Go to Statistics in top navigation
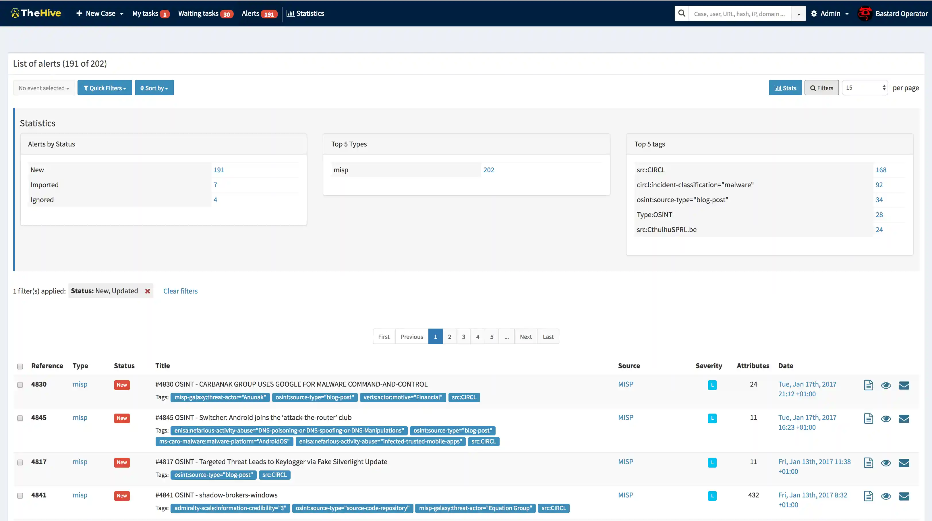932x521 pixels. [x=305, y=14]
